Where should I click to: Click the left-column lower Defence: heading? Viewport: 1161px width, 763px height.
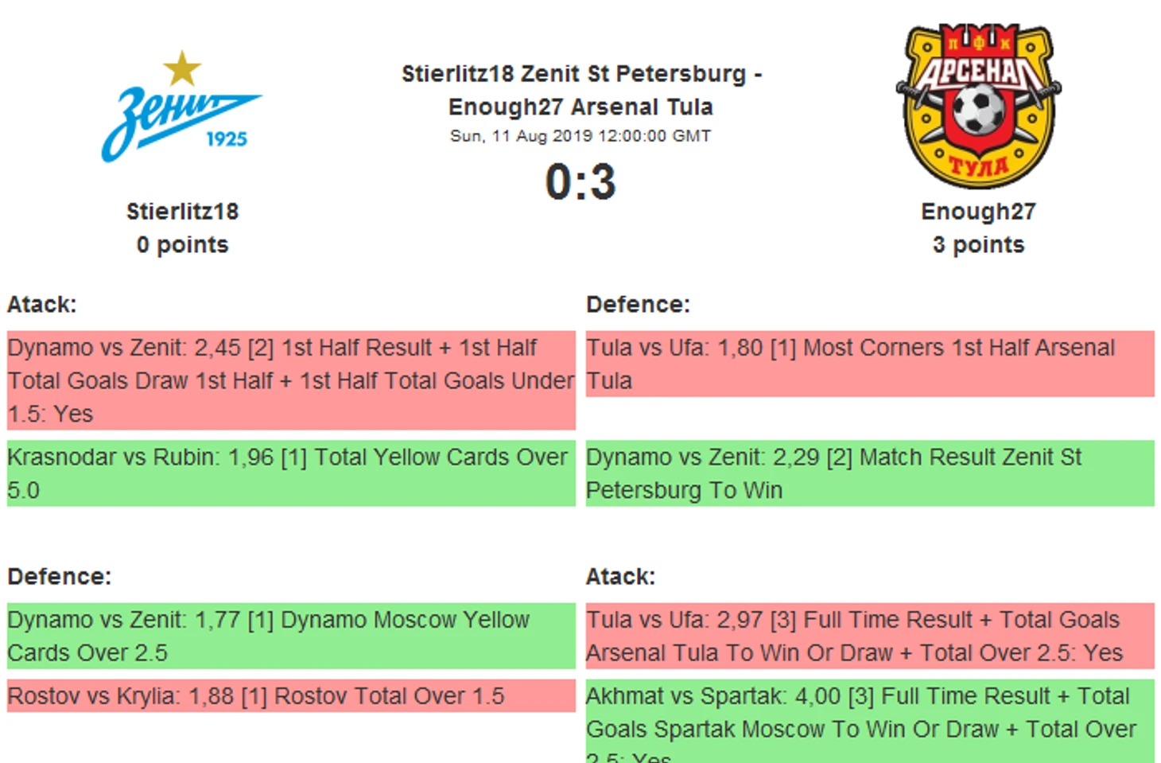(x=60, y=577)
